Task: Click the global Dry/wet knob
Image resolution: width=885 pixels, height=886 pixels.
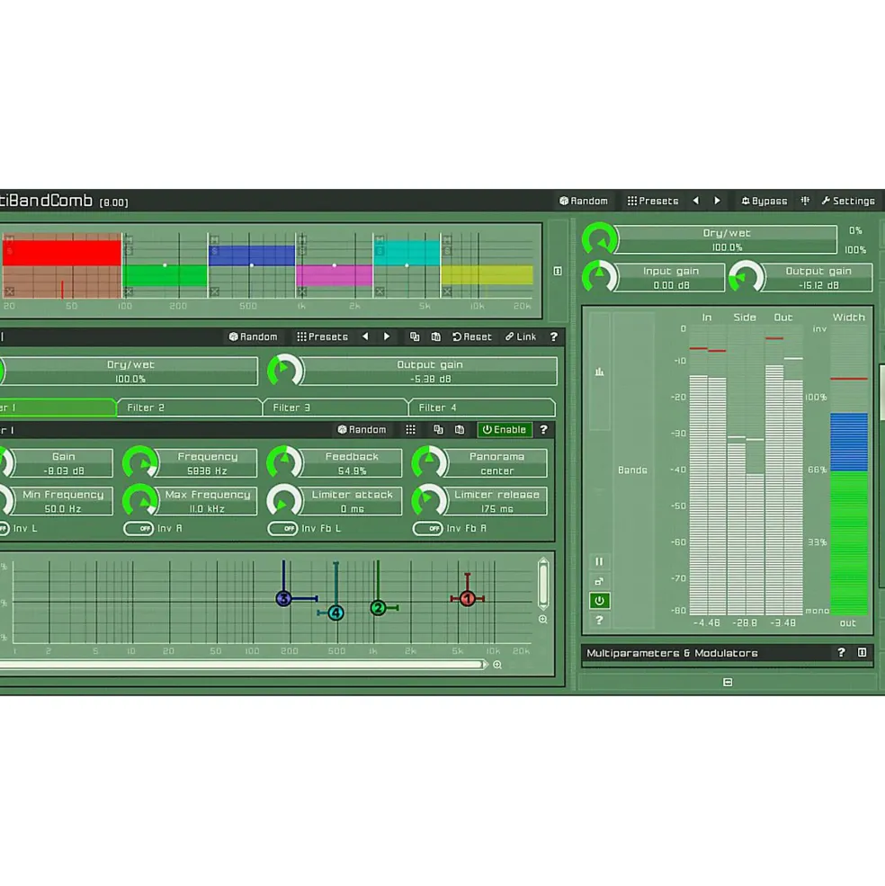Action: pyautogui.click(x=599, y=239)
